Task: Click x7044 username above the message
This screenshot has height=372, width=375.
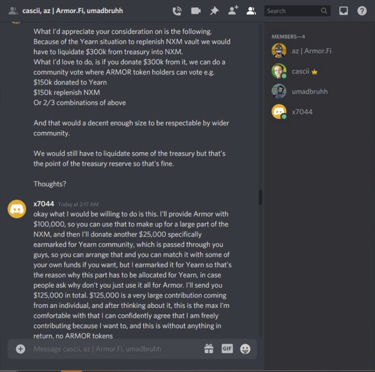Action: [x=44, y=204]
